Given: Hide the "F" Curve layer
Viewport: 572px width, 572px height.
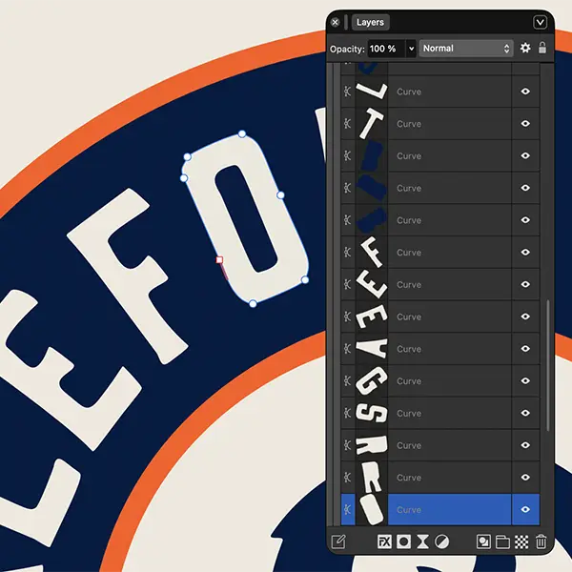Looking at the screenshot, I should pos(525,252).
